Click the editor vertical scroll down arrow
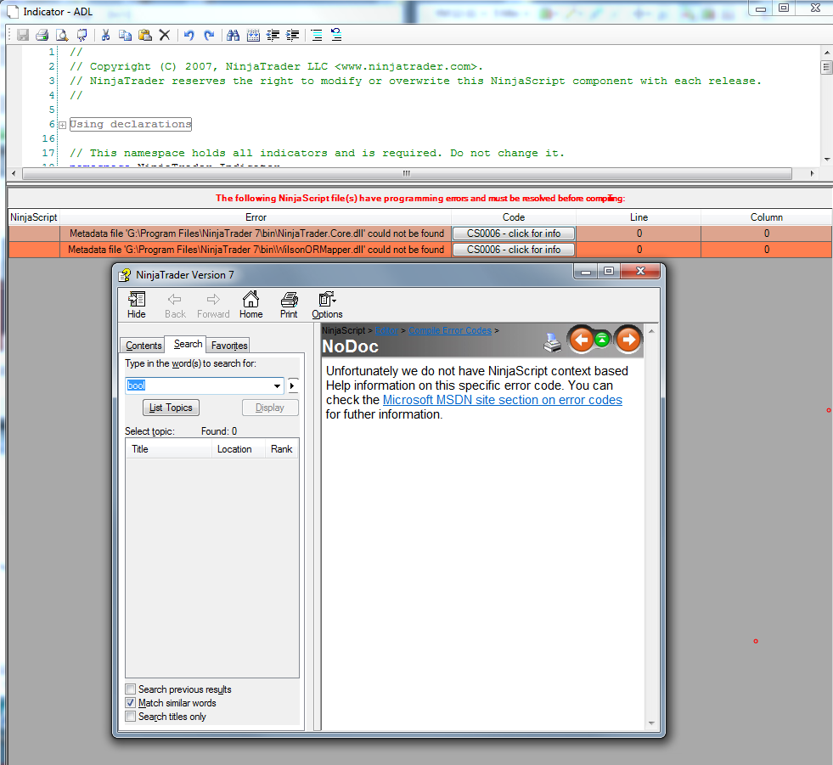Viewport: 833px width, 765px height. (x=826, y=159)
